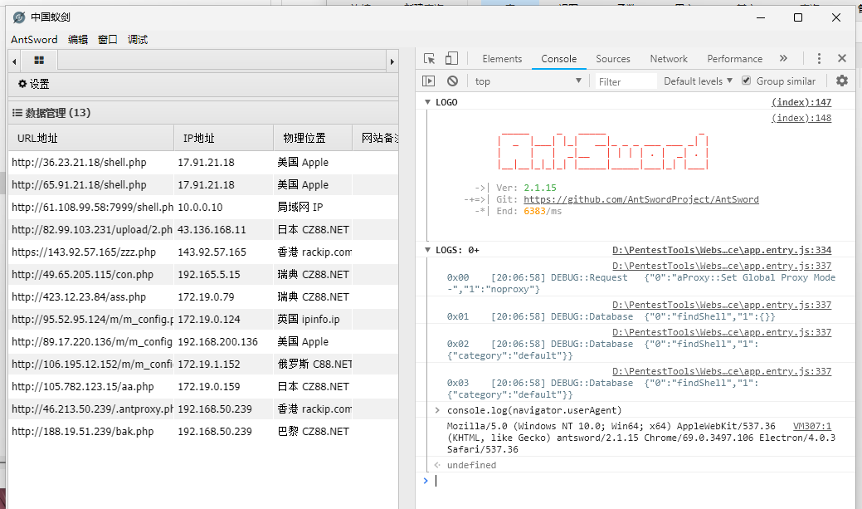Switch to the Console tab
Screen dimensions: 862x509
pos(558,59)
